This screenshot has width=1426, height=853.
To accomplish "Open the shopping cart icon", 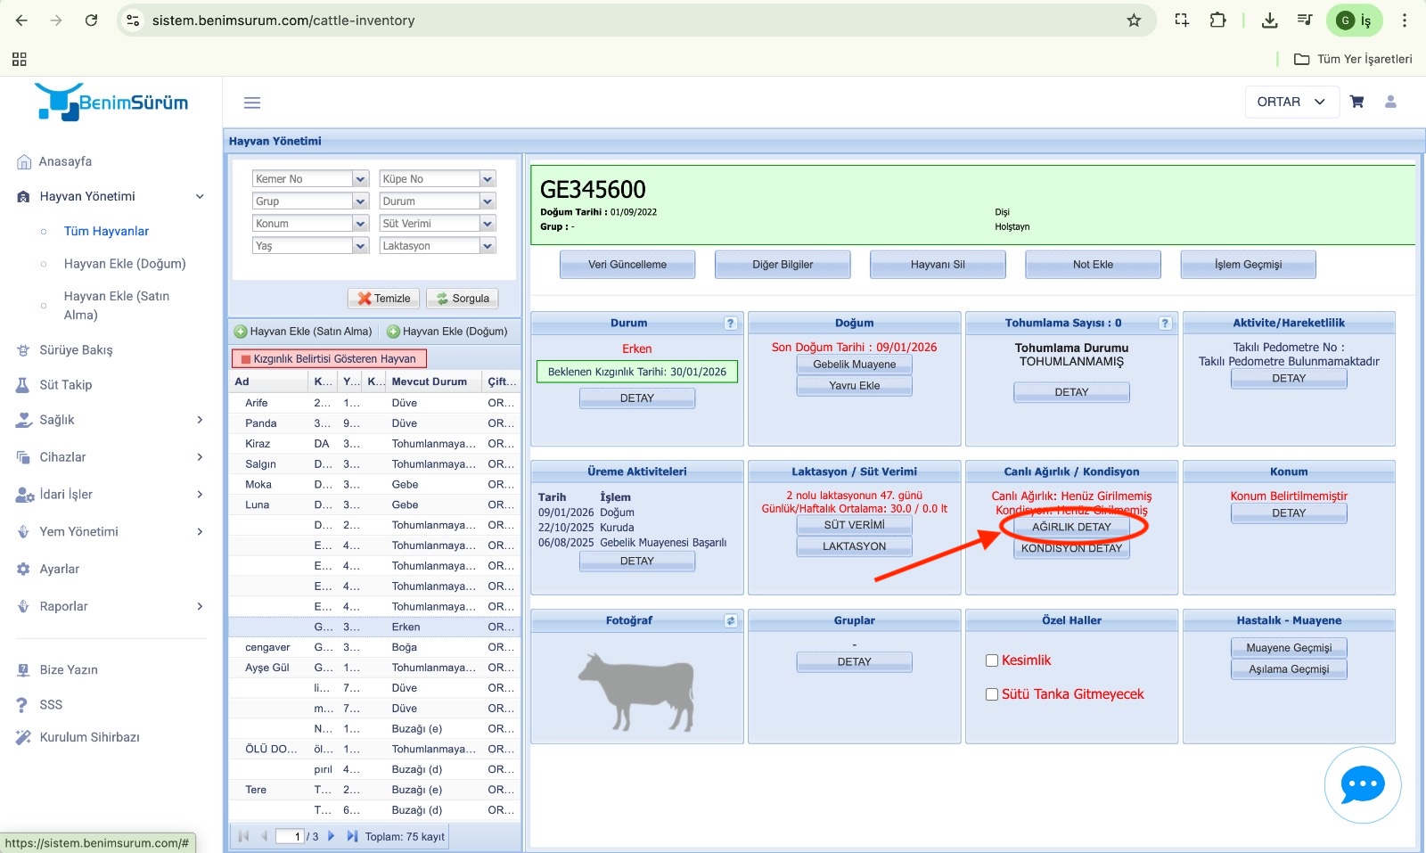I will [1356, 102].
